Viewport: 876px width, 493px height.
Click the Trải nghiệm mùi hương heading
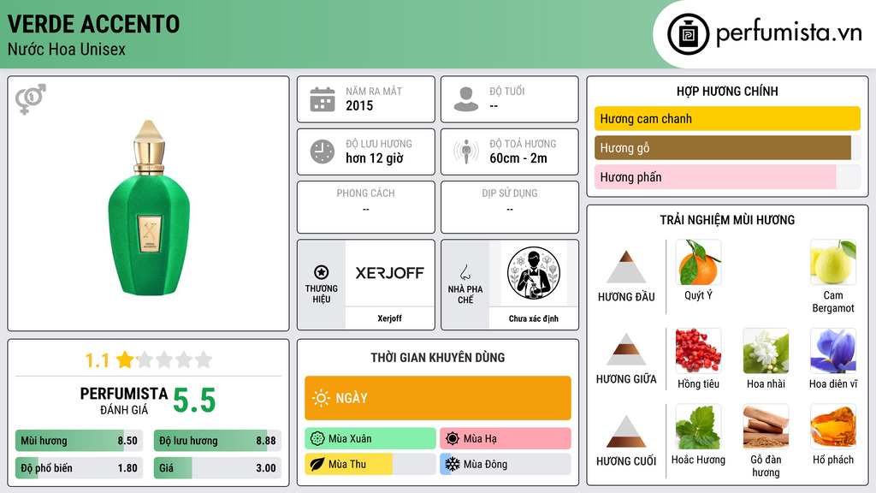point(727,220)
